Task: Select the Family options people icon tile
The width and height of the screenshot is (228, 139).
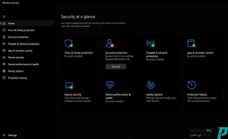Action: click(150, 85)
